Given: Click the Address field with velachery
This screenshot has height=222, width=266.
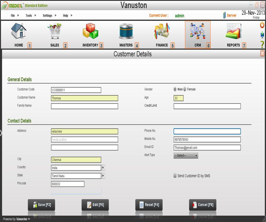Looking at the screenshot, I should (x=85, y=131).
